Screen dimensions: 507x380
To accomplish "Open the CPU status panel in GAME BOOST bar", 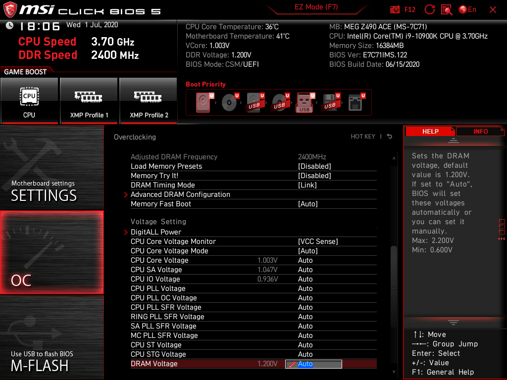I will pyautogui.click(x=29, y=100).
